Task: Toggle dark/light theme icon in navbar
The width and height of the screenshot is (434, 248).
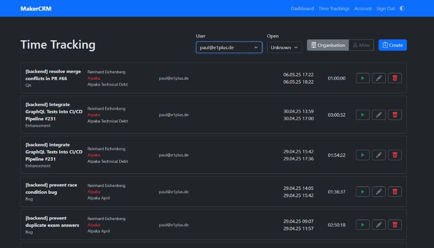Action: [x=402, y=8]
